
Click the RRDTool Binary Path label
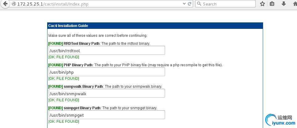click(x=81, y=44)
